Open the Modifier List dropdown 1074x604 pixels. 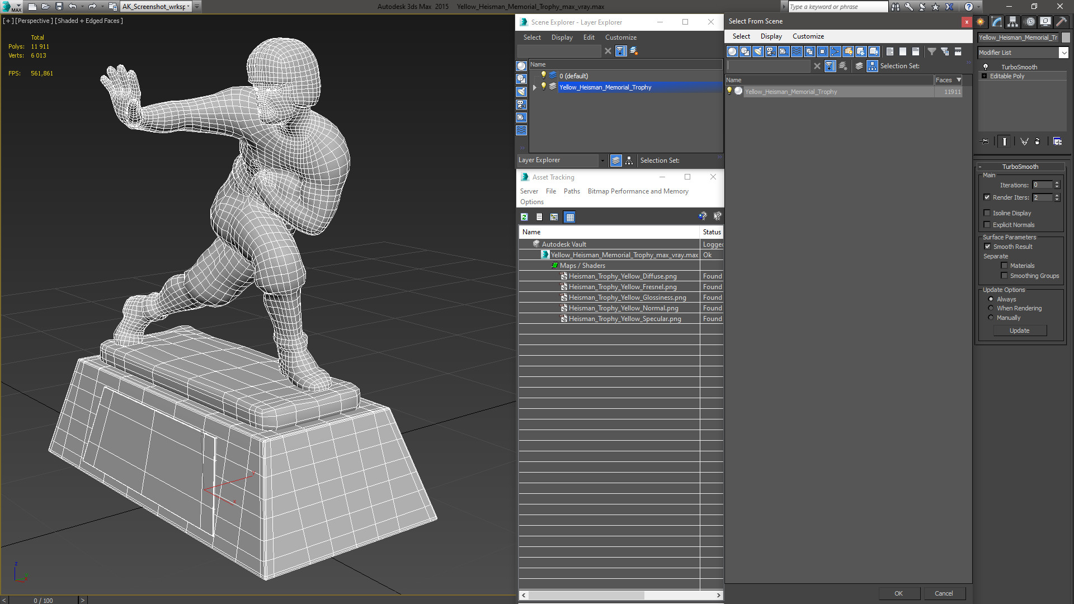pos(1063,53)
